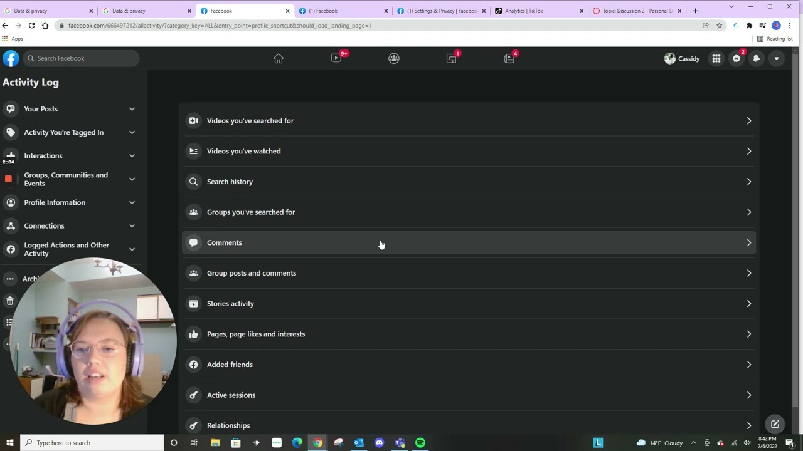The height and width of the screenshot is (451, 803).
Task: Click the Your Posts sidebar icon
Action: (11, 109)
